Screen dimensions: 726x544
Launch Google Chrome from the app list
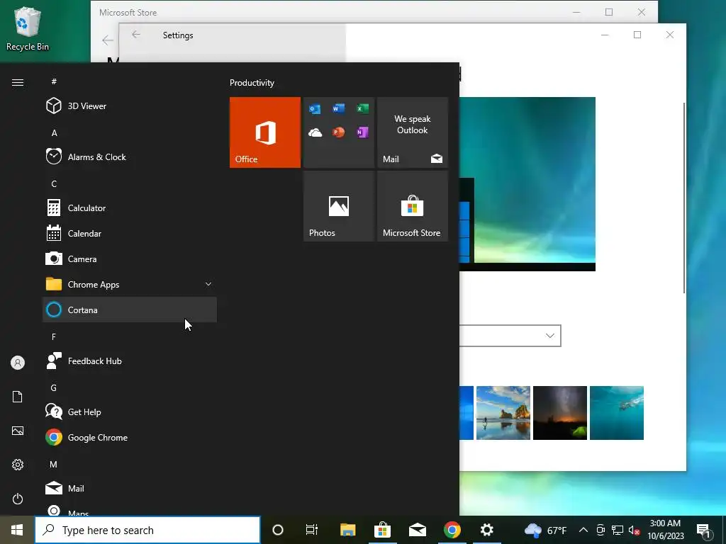(130, 437)
